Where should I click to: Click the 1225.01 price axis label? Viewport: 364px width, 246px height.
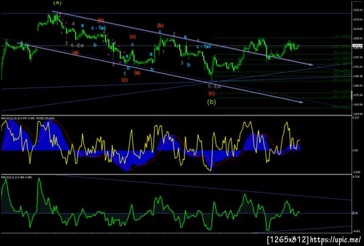[x=357, y=10]
